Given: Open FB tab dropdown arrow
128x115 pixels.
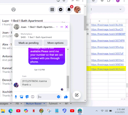Looking at the screenshot, I should point(21,103).
